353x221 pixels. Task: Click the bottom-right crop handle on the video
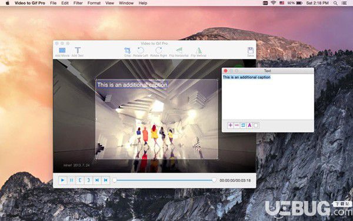coord(218,159)
